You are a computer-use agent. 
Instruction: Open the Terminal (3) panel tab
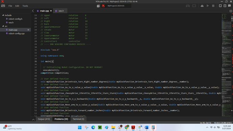[78, 119]
